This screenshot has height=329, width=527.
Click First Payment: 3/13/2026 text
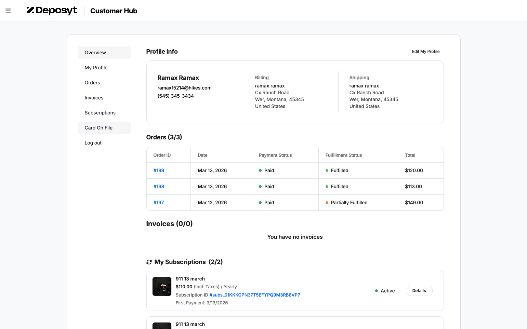click(202, 303)
